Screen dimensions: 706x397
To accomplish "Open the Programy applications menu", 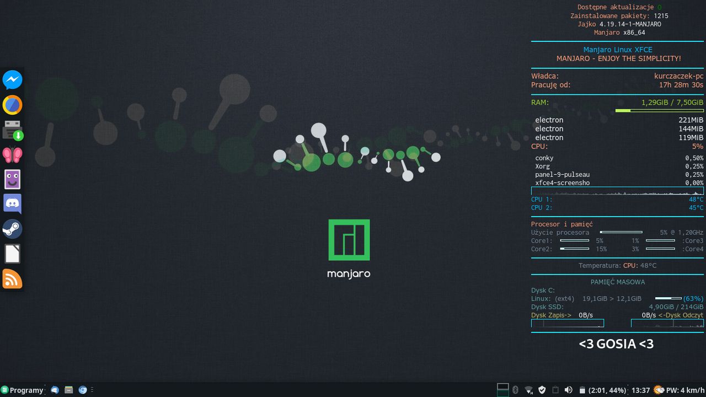I will point(23,390).
